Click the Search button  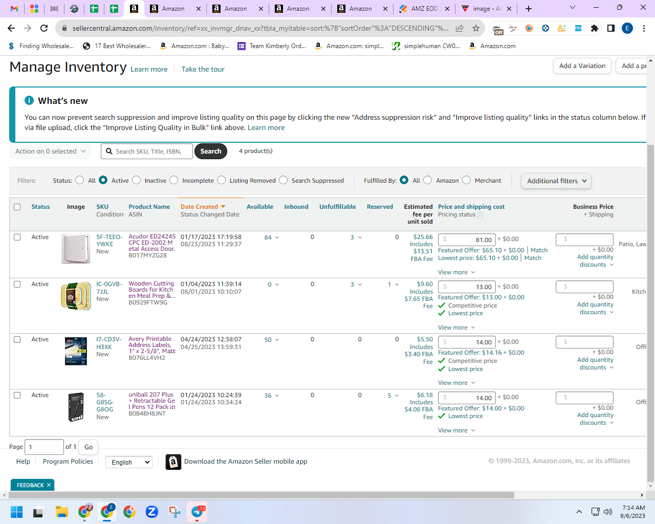click(x=211, y=151)
